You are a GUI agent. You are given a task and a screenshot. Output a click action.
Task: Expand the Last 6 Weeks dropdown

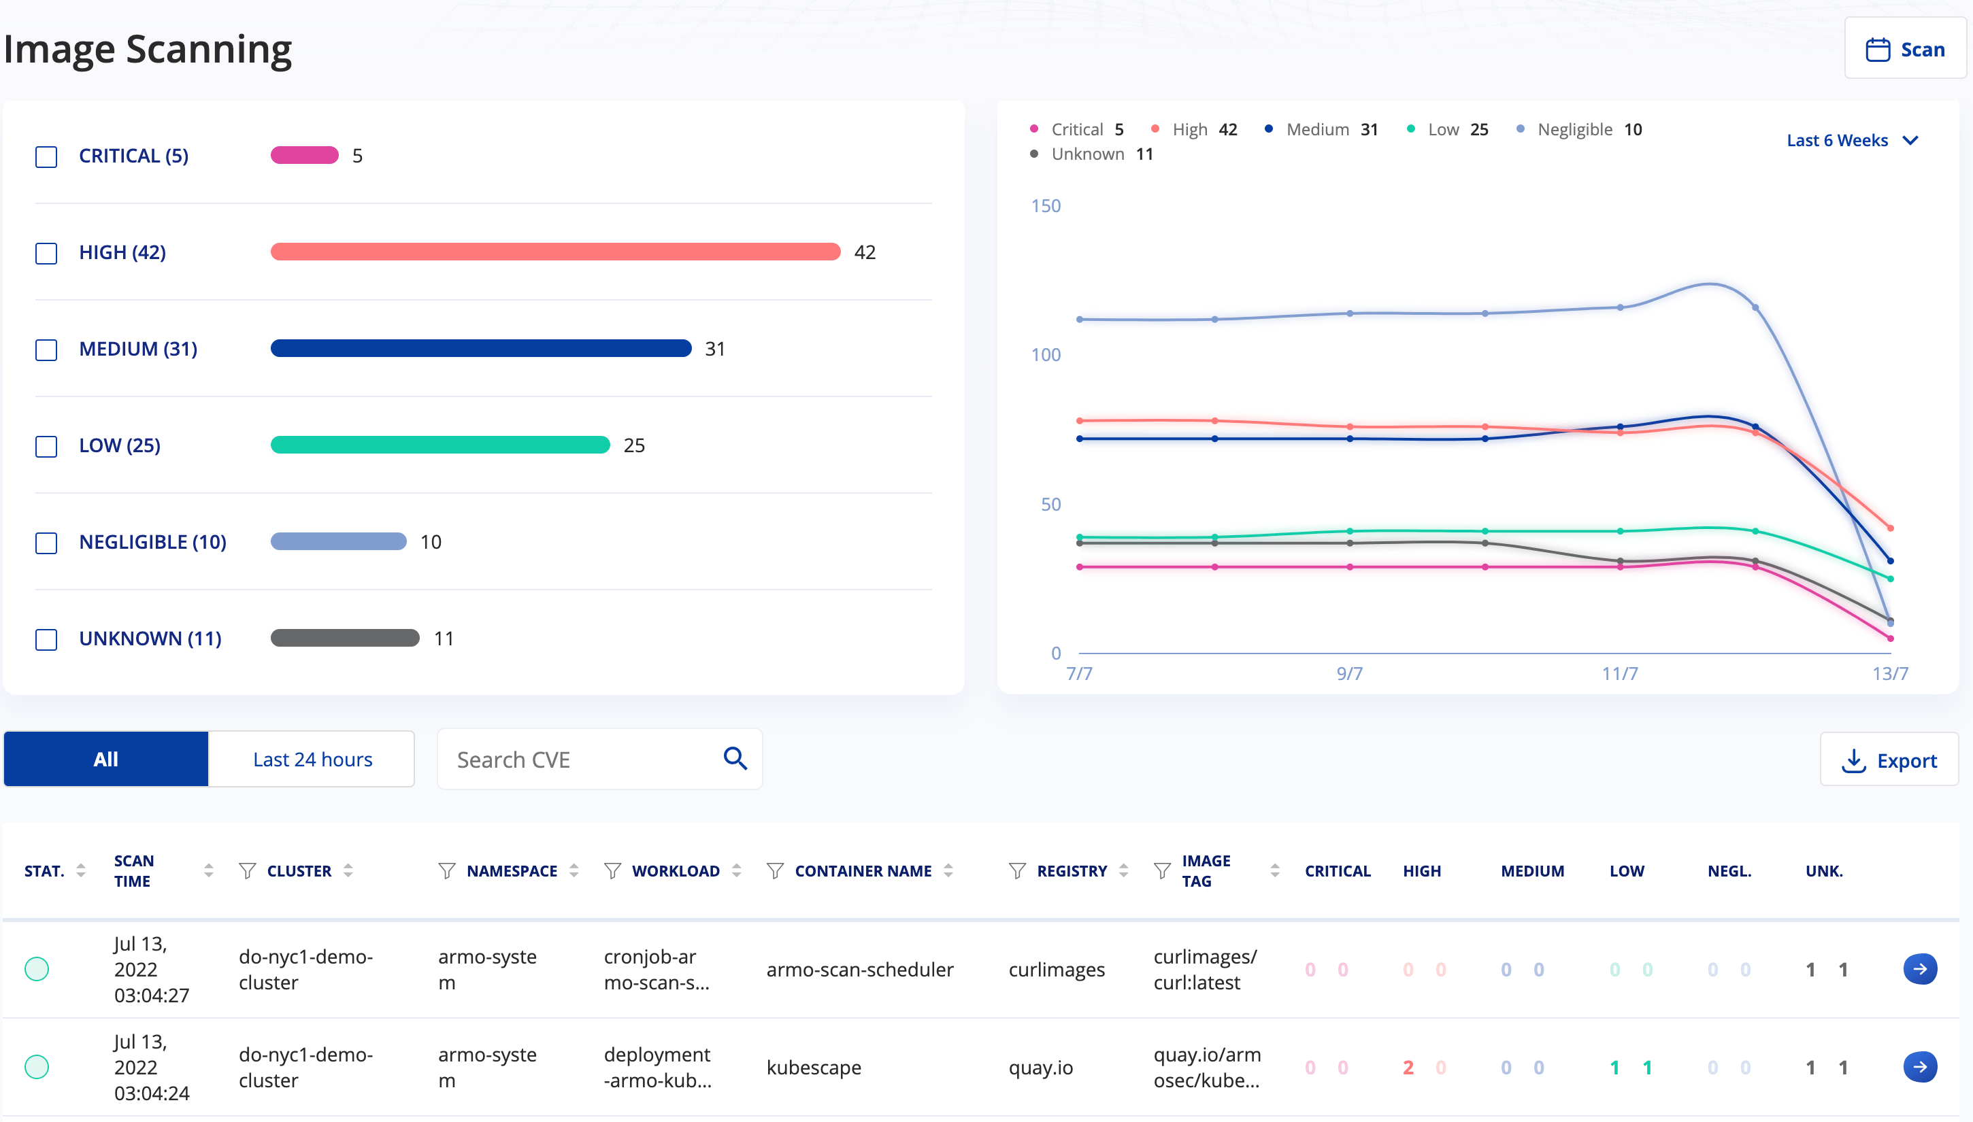tap(1852, 140)
